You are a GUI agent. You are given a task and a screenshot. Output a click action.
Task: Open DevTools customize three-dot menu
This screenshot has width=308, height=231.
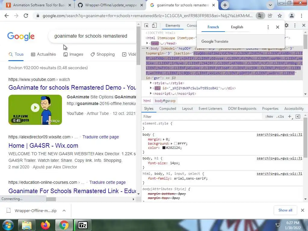(295, 25)
